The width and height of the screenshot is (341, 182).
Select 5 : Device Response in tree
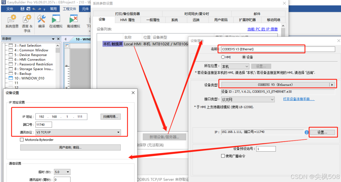click(x=30, y=55)
